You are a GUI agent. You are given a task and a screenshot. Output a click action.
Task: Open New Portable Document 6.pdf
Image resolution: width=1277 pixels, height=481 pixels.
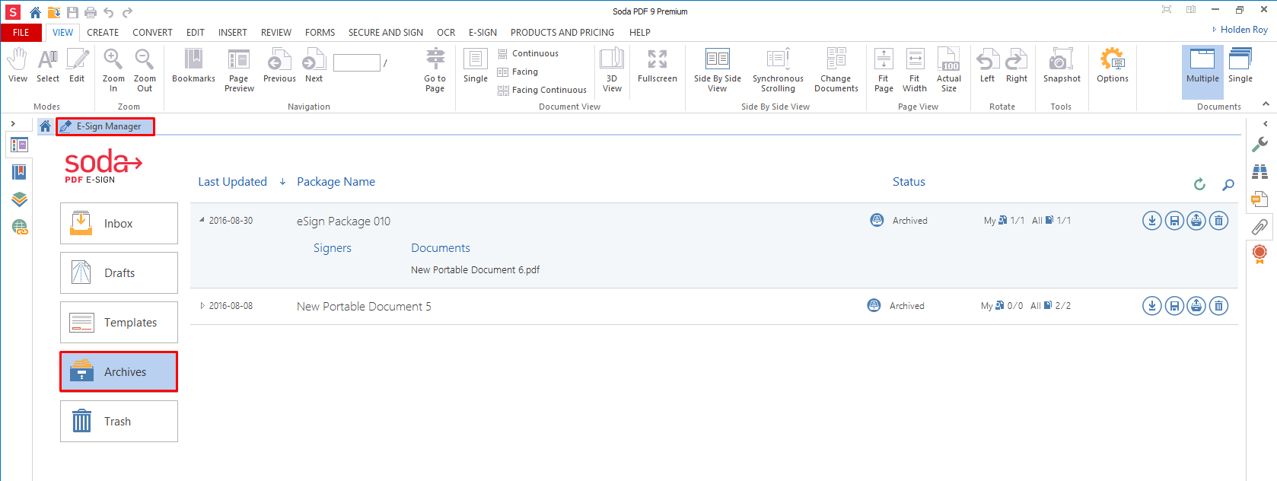click(476, 269)
